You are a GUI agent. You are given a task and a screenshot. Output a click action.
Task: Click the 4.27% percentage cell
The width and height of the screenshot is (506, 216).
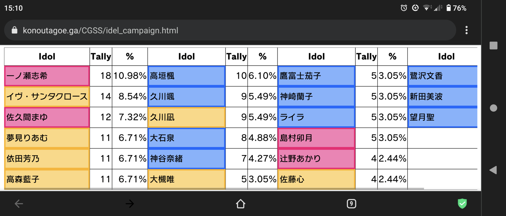point(262,159)
